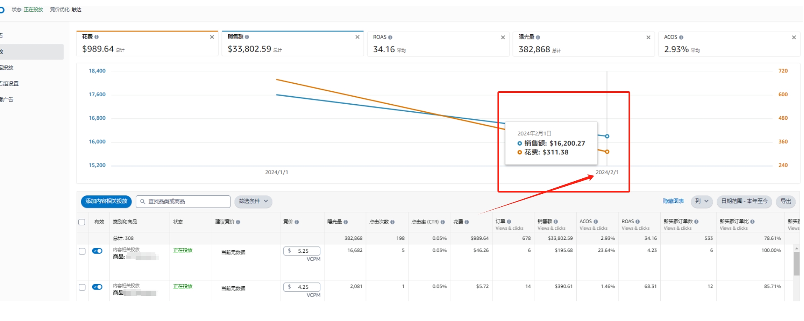The image size is (804, 321).
Task: Click the $33,802.59 total sales cell
Action: [x=560, y=239]
